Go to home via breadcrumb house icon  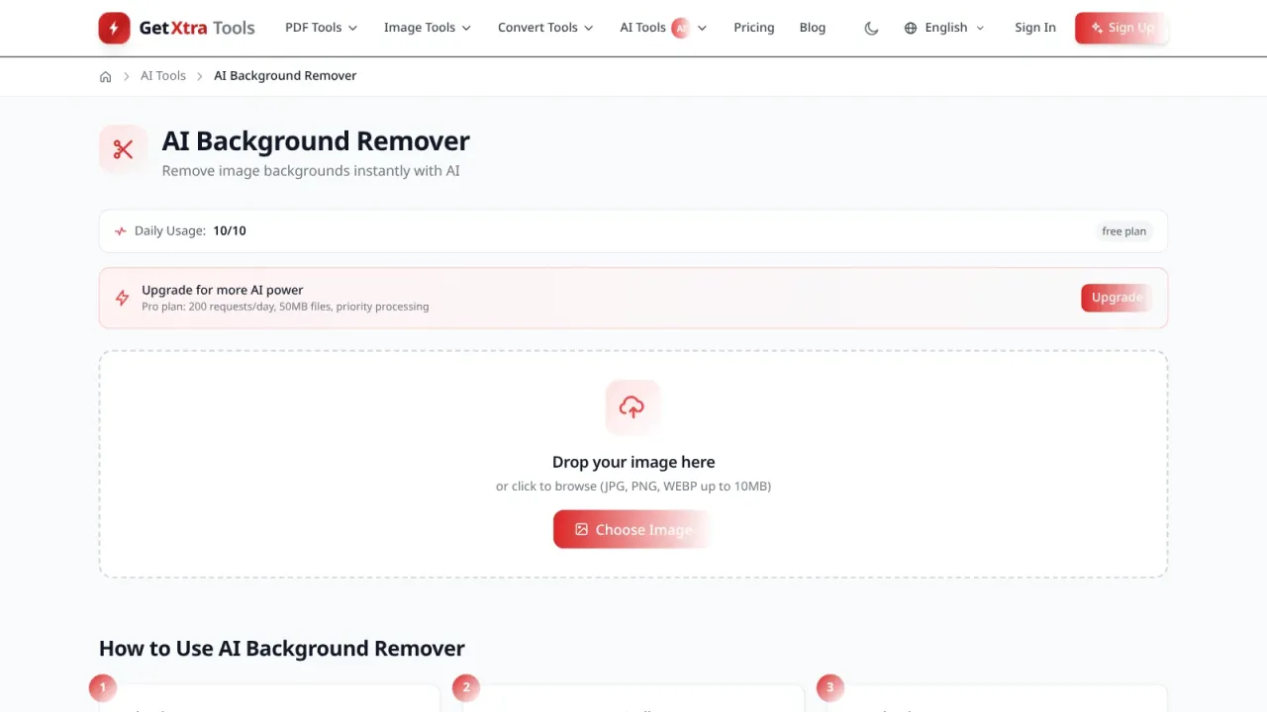pyautogui.click(x=105, y=76)
